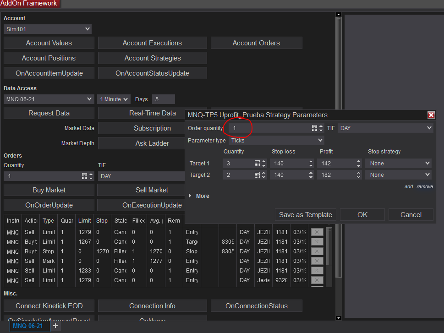Open calculator icon in Orders Quantity field
The height and width of the screenshot is (333, 444).
(84, 176)
